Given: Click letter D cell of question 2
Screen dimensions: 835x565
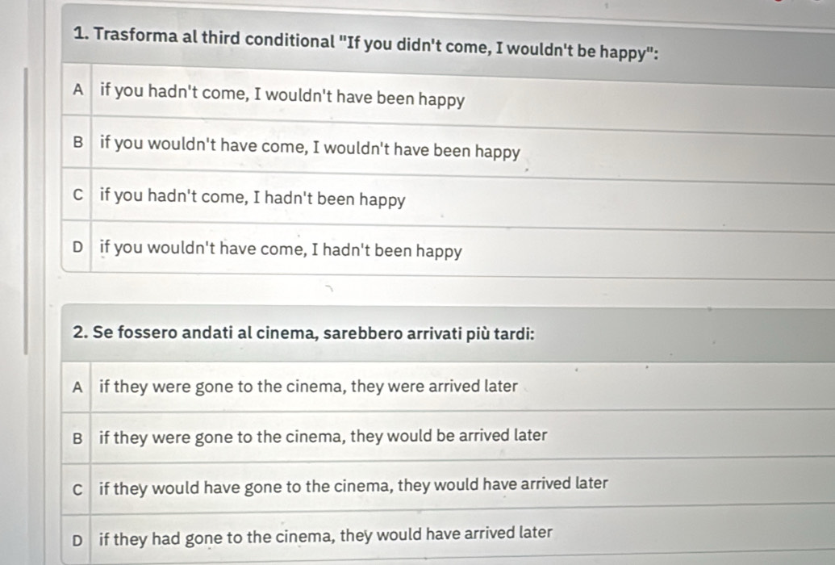Looking at the screenshot, I should pos(77,541).
